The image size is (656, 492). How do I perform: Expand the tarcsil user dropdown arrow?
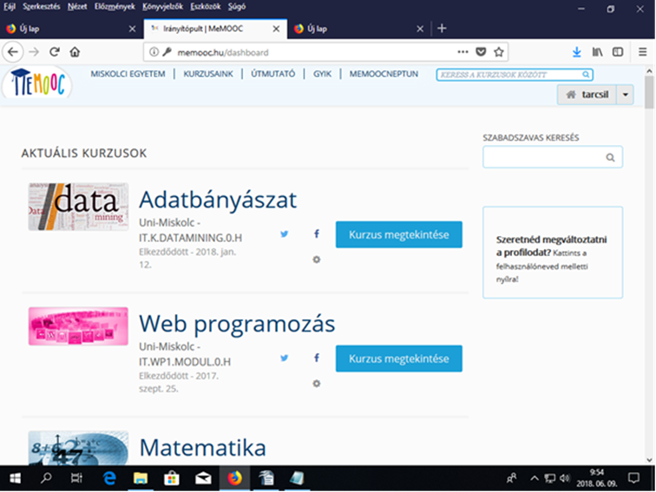[x=626, y=95]
